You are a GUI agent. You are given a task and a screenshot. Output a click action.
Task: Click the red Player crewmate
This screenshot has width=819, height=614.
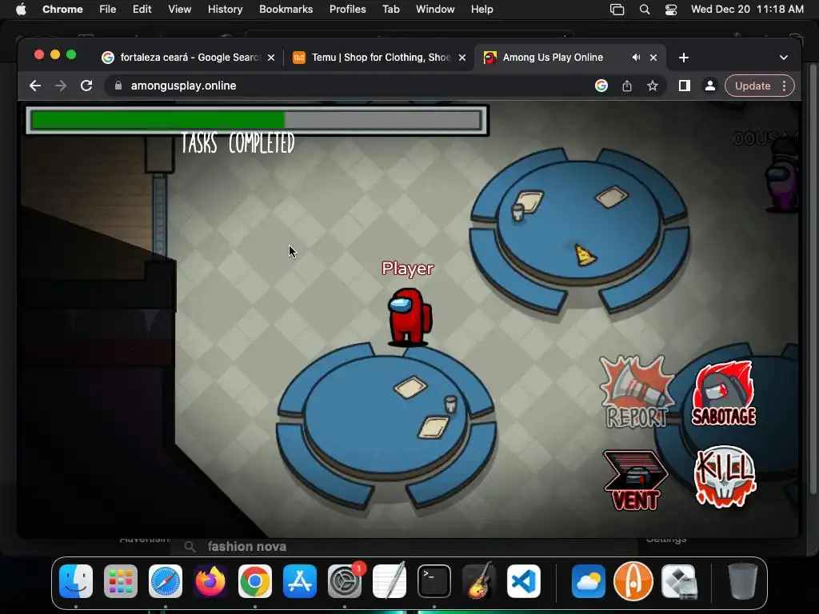[409, 317]
